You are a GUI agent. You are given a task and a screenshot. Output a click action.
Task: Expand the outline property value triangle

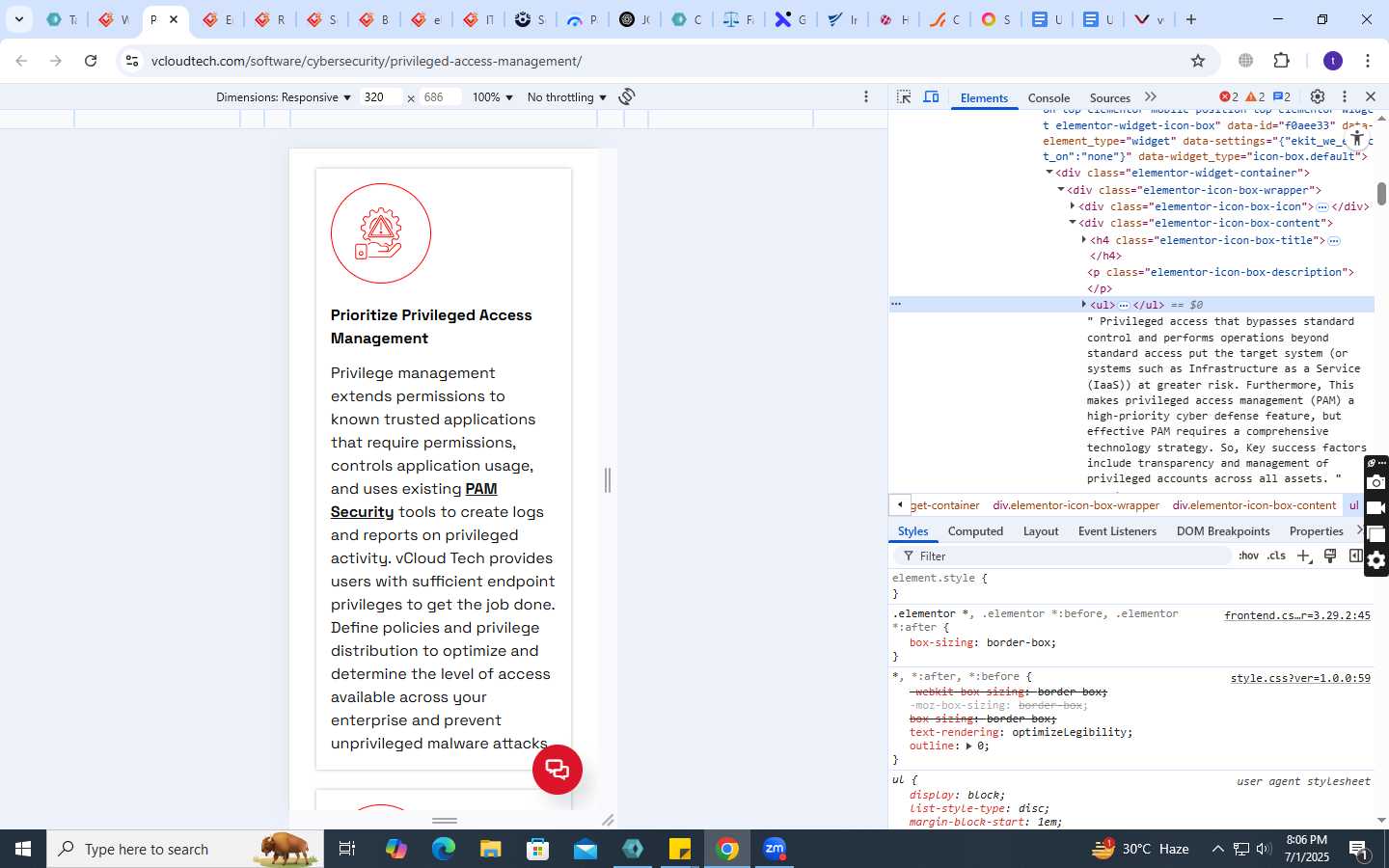click(969, 746)
